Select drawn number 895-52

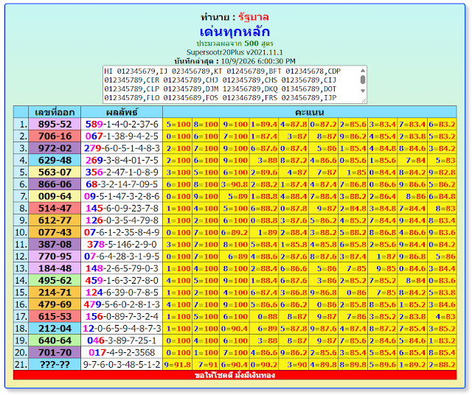(55, 125)
